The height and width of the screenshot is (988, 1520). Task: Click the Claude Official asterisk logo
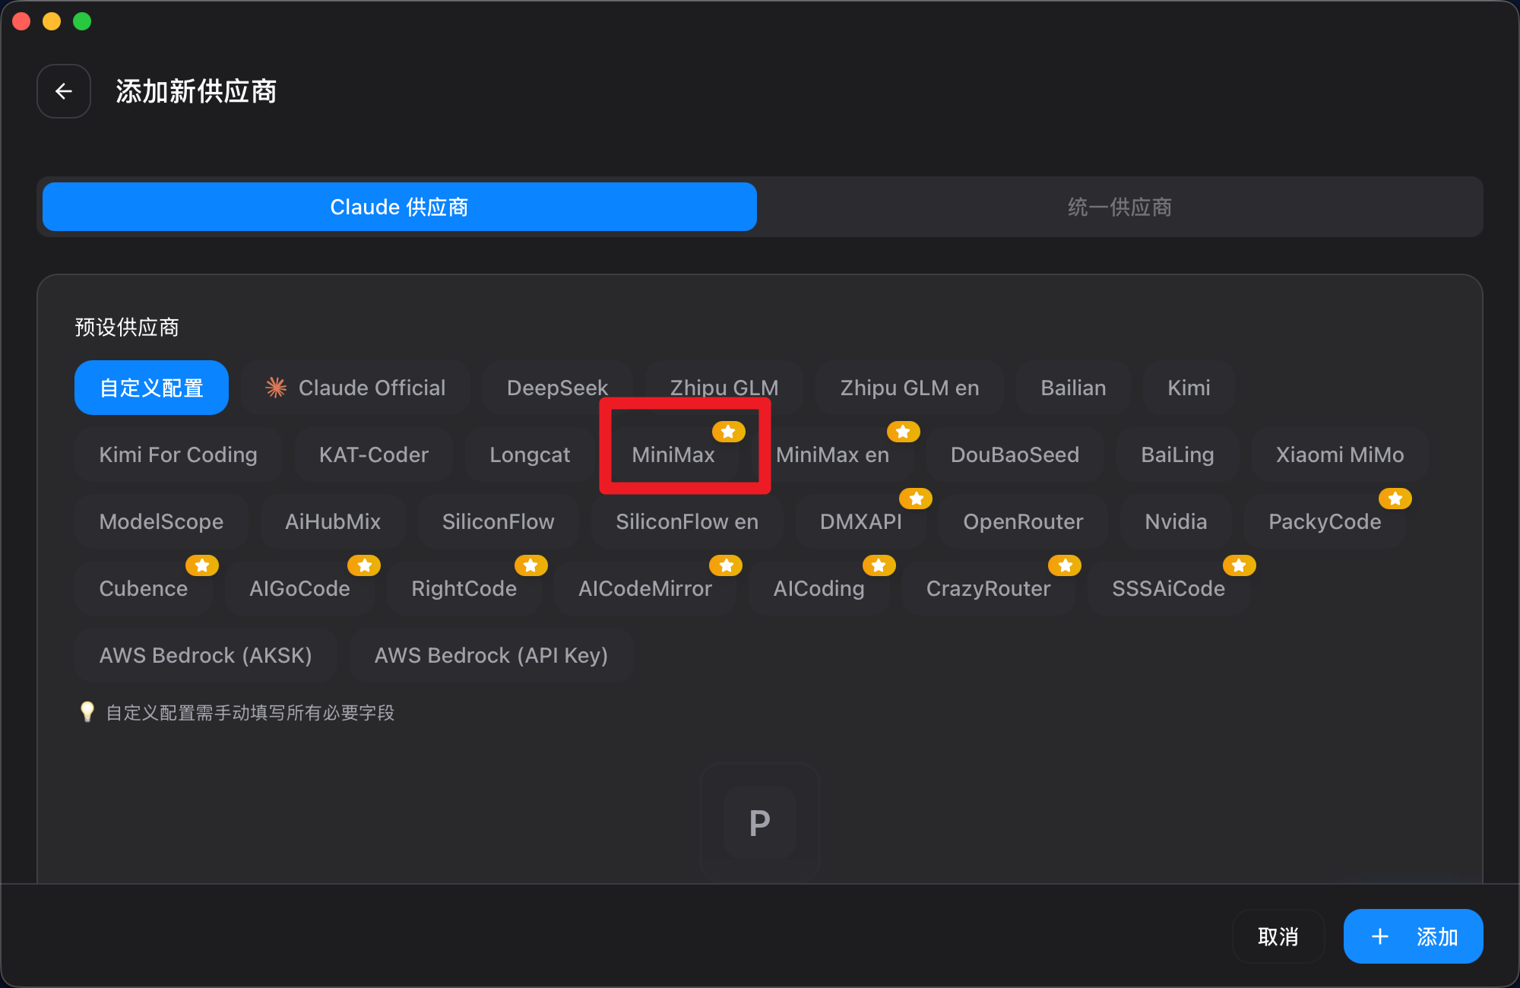coord(276,388)
